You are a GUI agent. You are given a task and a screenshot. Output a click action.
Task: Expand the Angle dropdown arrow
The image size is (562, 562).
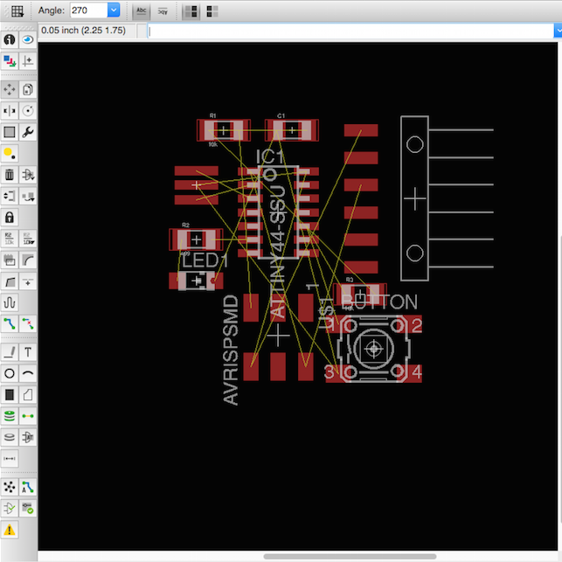(x=114, y=10)
